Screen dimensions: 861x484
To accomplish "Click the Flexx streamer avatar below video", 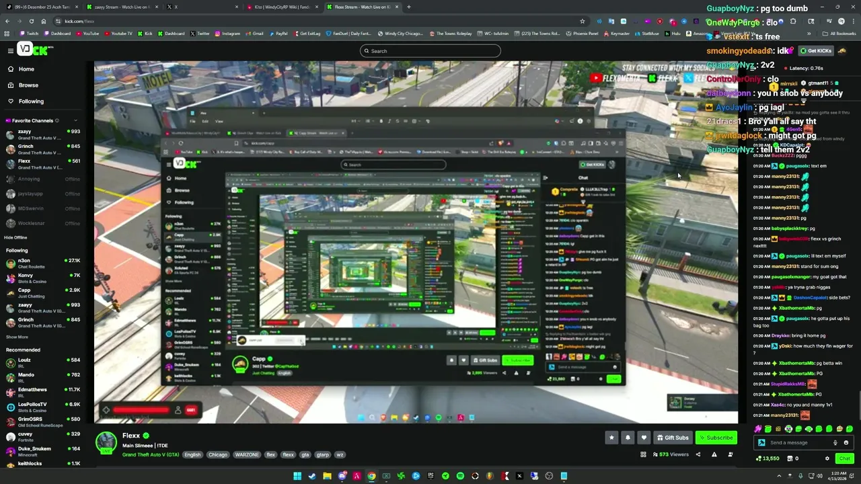I will tap(106, 443).
